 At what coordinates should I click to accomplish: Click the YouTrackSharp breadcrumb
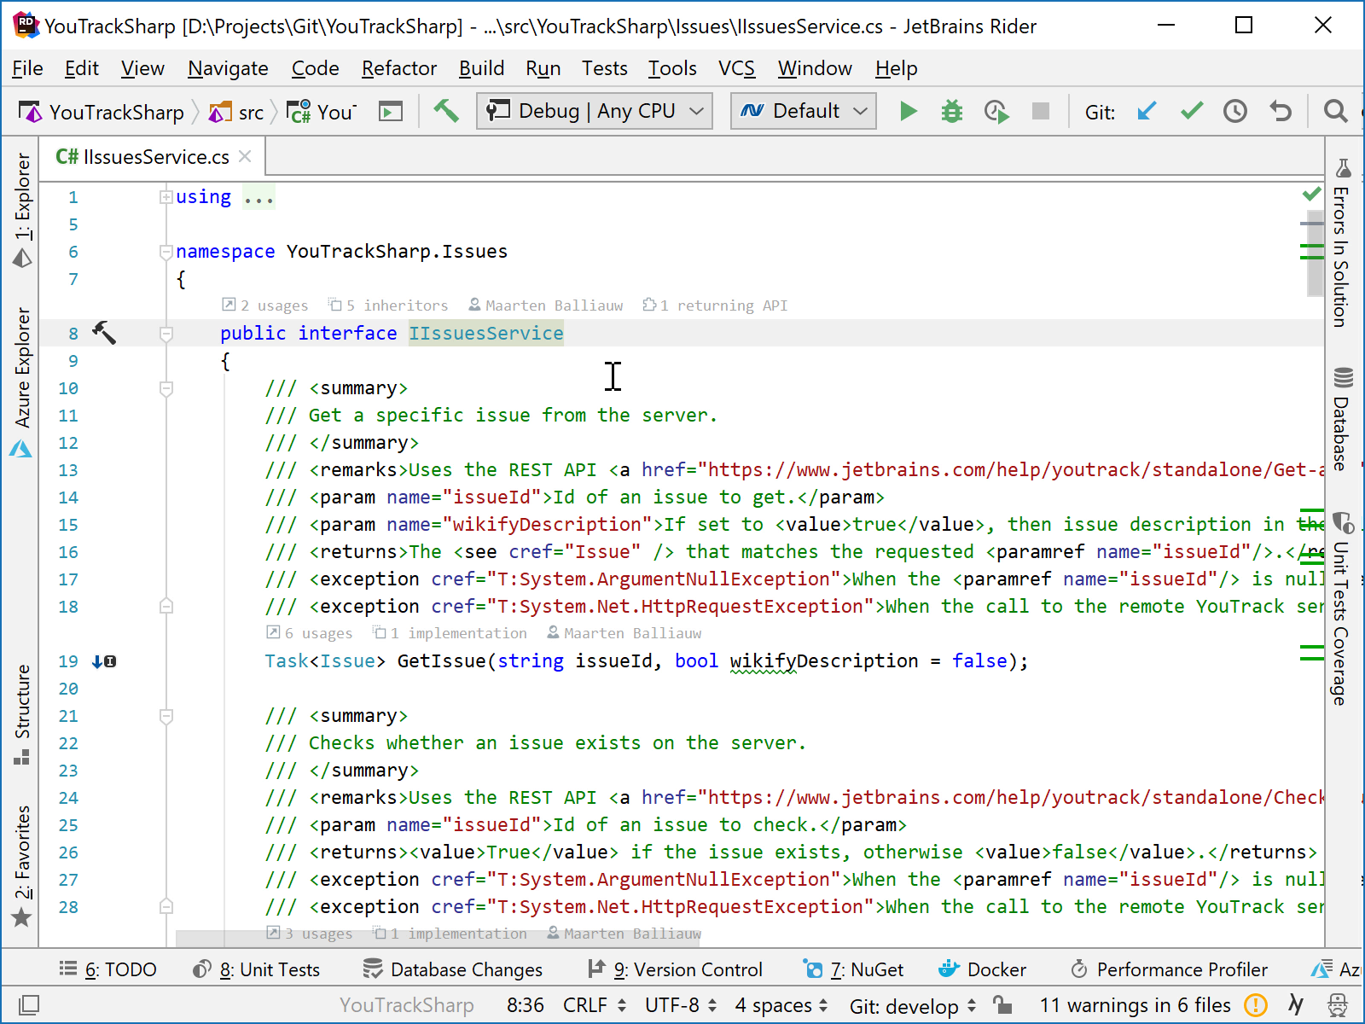click(x=102, y=112)
